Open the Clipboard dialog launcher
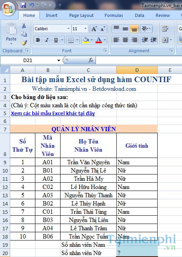Image resolution: width=182 pixels, height=257 pixels. [27, 50]
